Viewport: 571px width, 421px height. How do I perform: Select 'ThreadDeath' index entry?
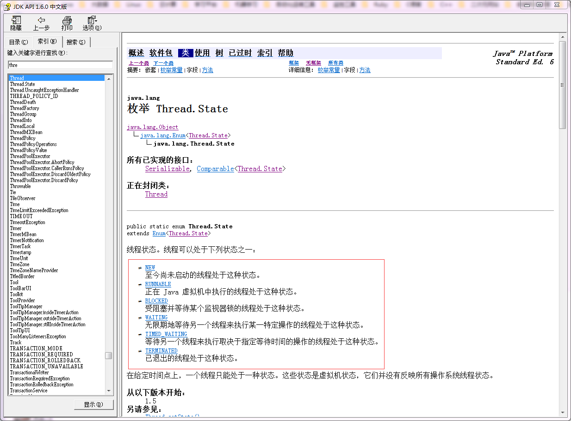tap(23, 102)
